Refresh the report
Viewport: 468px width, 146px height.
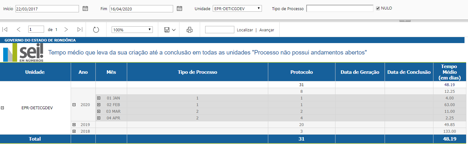[x=96, y=30]
